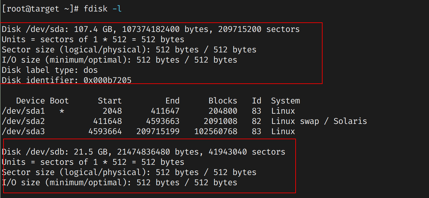Click the Linux swap / Solaris text
429x198 pixels.
(x=319, y=121)
